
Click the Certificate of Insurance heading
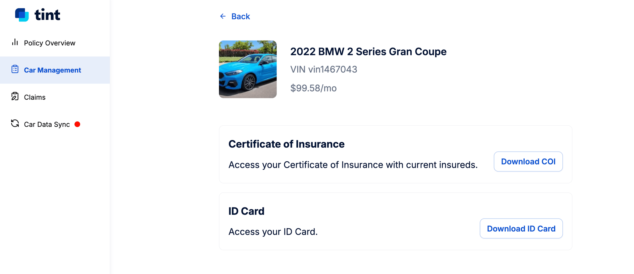coord(286,144)
